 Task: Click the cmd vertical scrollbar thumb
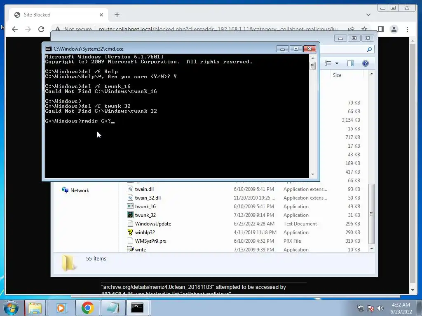tap(312, 65)
